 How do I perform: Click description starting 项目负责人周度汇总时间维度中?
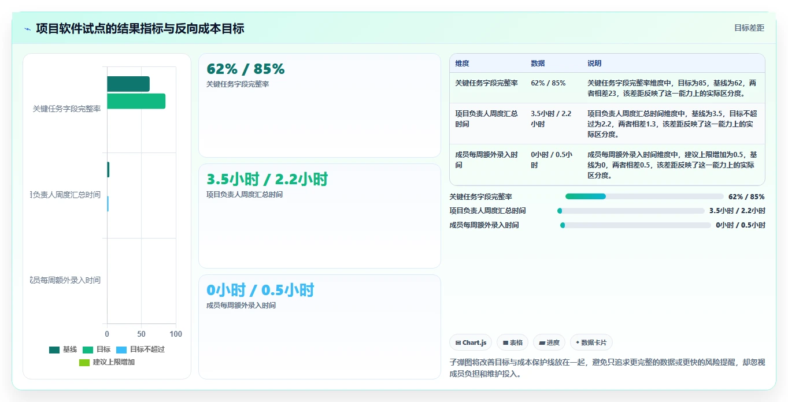(x=672, y=124)
